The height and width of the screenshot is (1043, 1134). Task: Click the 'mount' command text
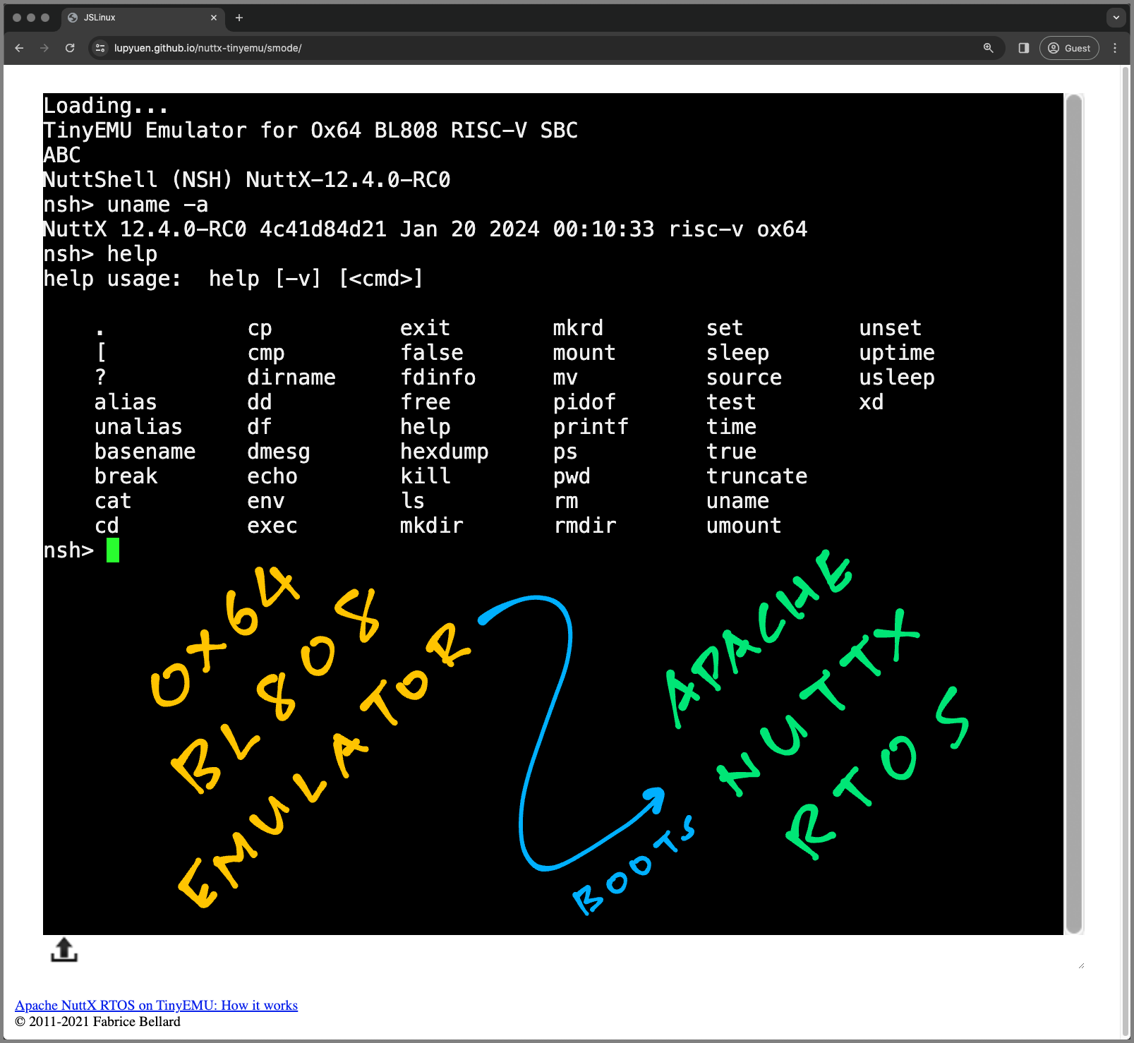tap(584, 353)
